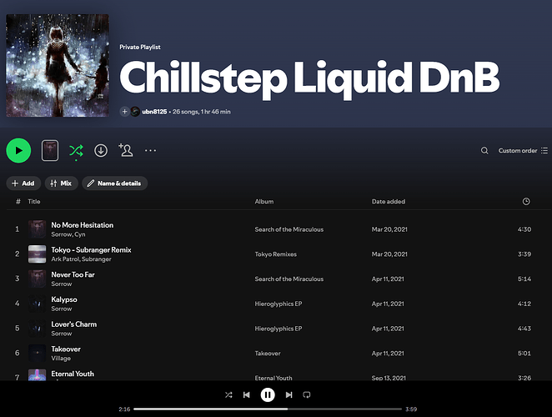The image size is (552, 417).
Task: Click the Album column header
Action: pyautogui.click(x=264, y=202)
